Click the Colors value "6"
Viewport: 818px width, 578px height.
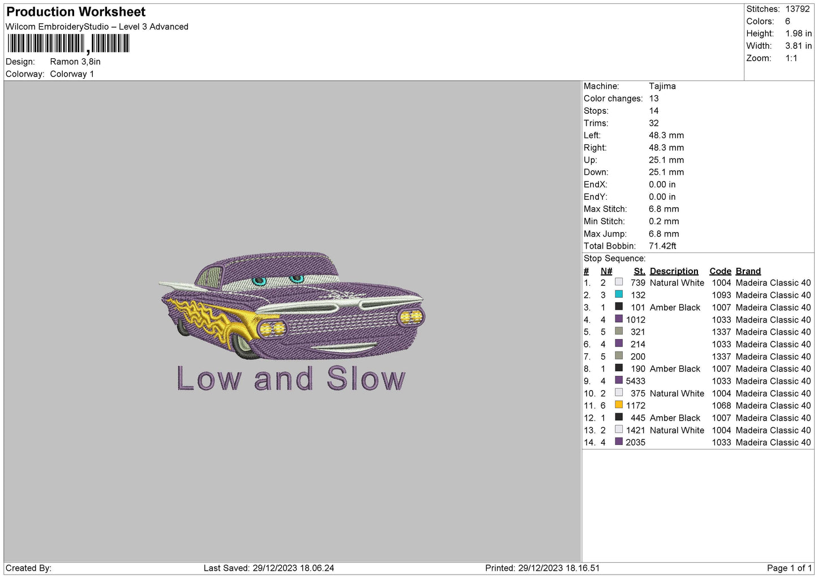tap(787, 22)
